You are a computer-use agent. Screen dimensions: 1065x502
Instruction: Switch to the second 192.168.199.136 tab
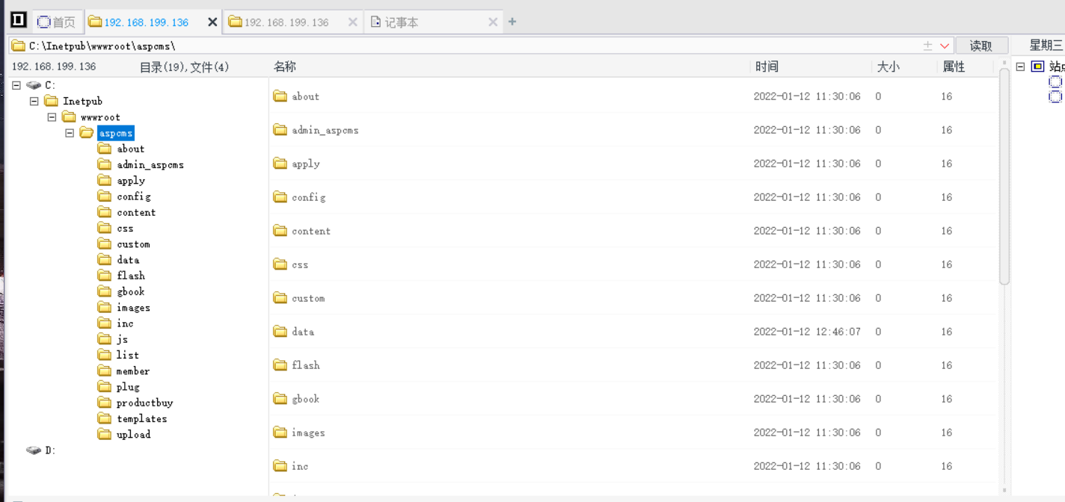(x=286, y=22)
